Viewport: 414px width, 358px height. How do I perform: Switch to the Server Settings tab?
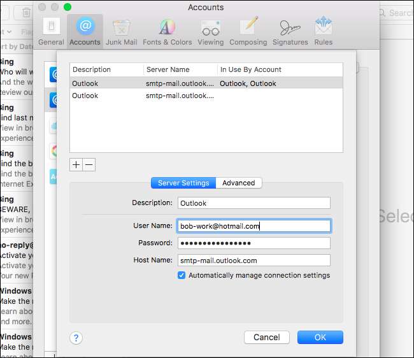(x=183, y=183)
